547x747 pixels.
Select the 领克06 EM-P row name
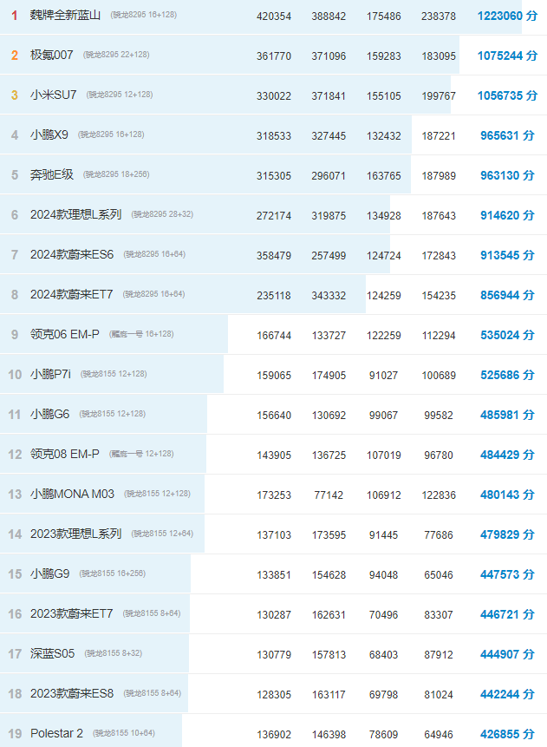pyautogui.click(x=65, y=334)
